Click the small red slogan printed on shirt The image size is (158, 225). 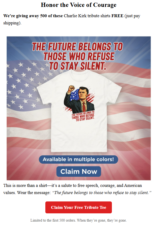[83, 116]
